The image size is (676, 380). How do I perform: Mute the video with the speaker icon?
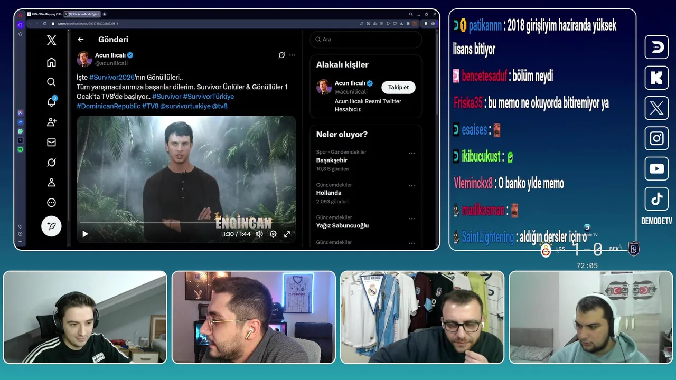coord(259,234)
